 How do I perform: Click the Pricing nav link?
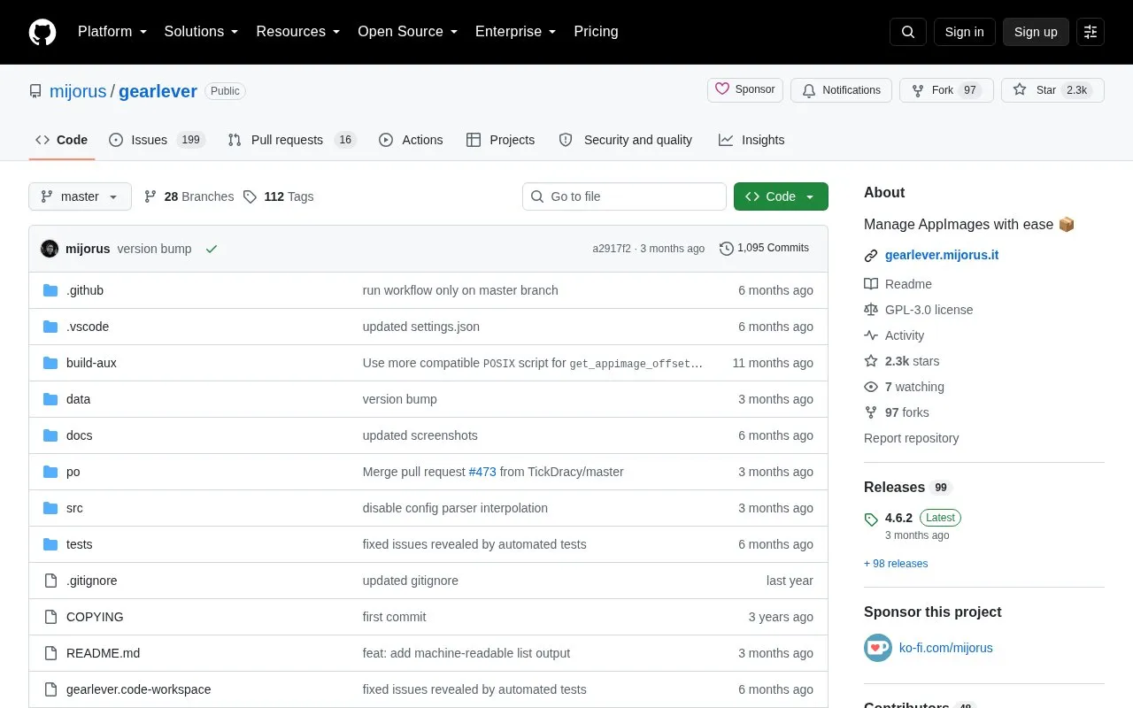point(596,32)
